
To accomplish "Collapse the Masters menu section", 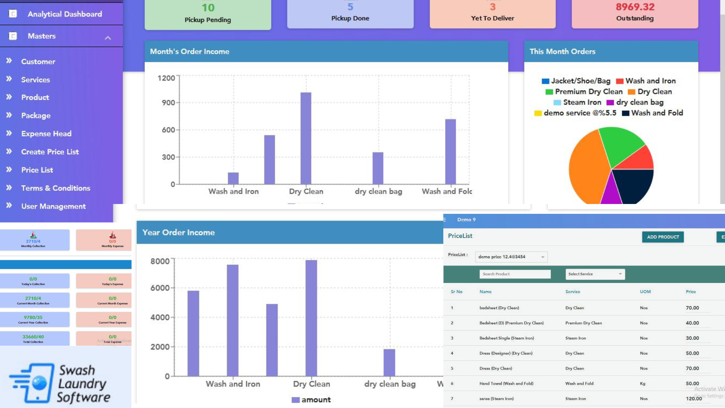I will 108,37.
